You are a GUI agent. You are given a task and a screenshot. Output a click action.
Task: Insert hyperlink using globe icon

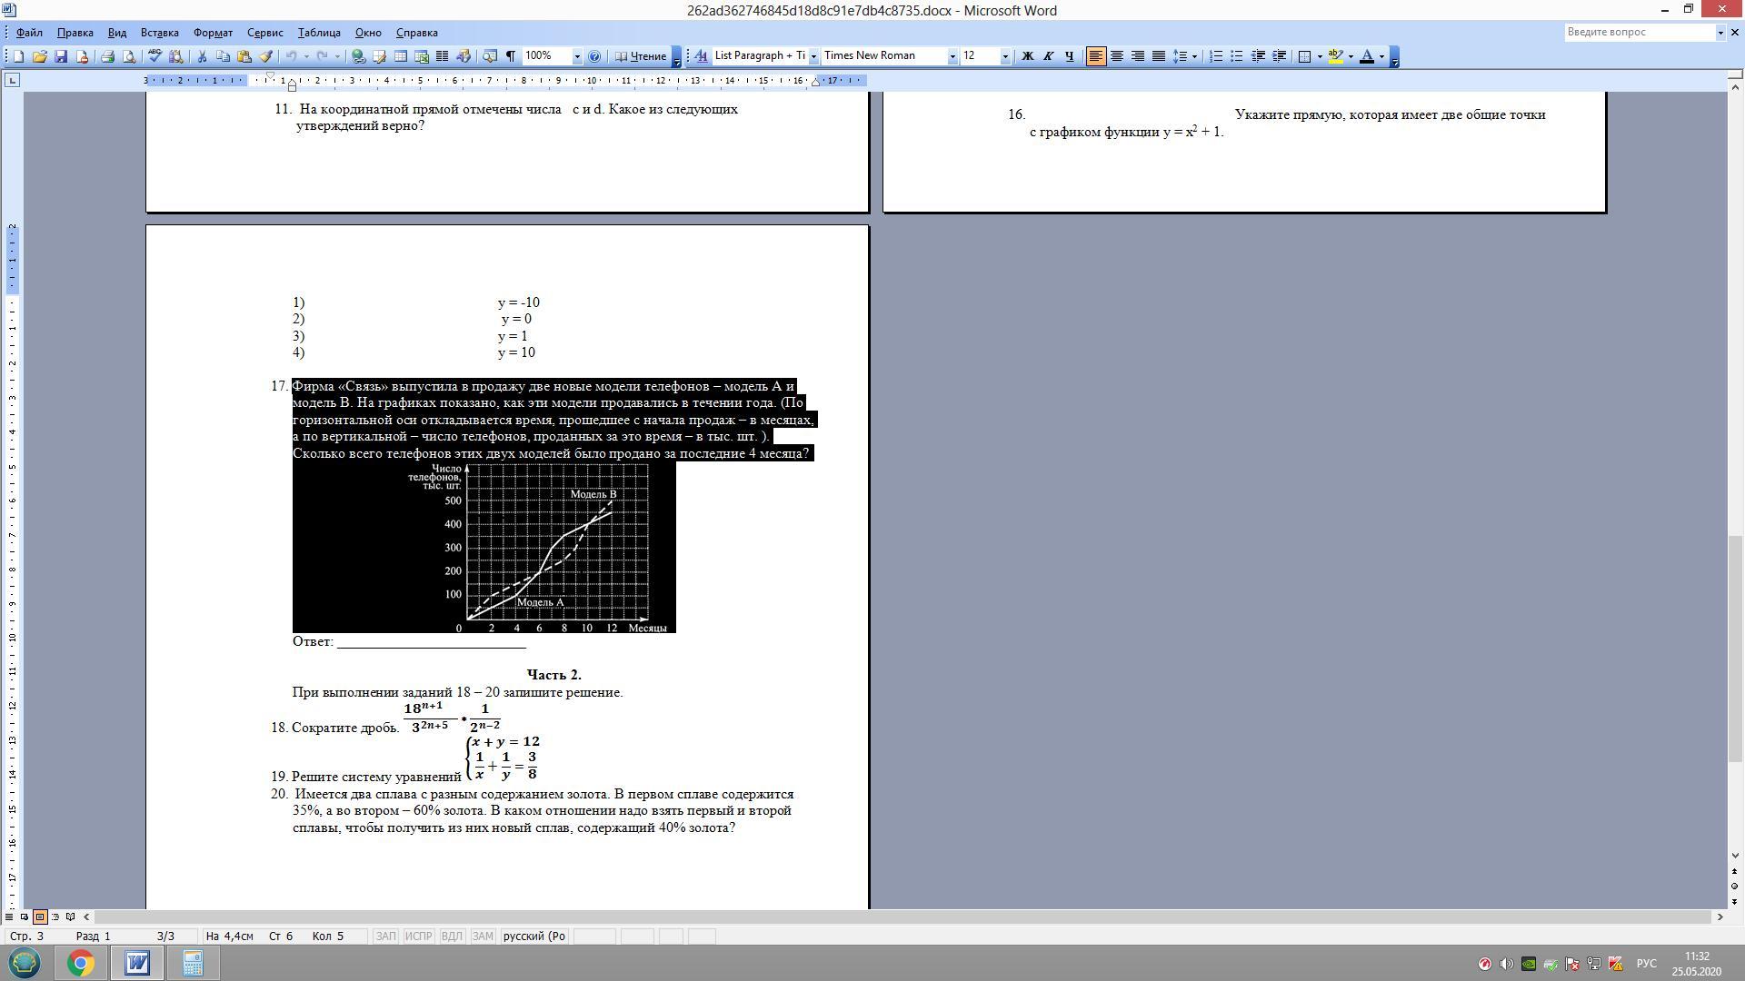click(358, 56)
